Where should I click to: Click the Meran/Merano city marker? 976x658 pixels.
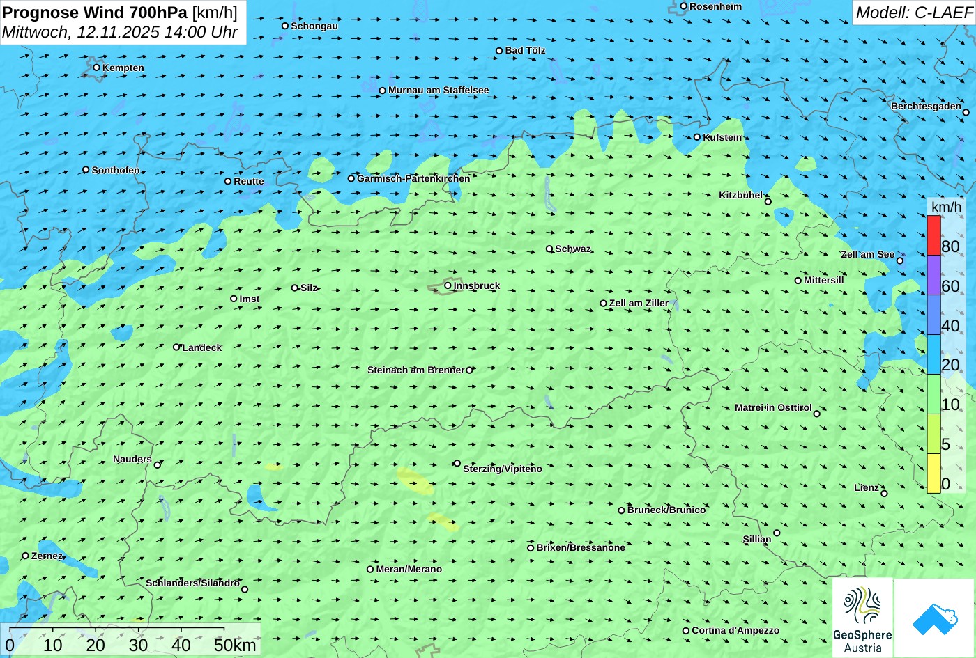(x=370, y=569)
